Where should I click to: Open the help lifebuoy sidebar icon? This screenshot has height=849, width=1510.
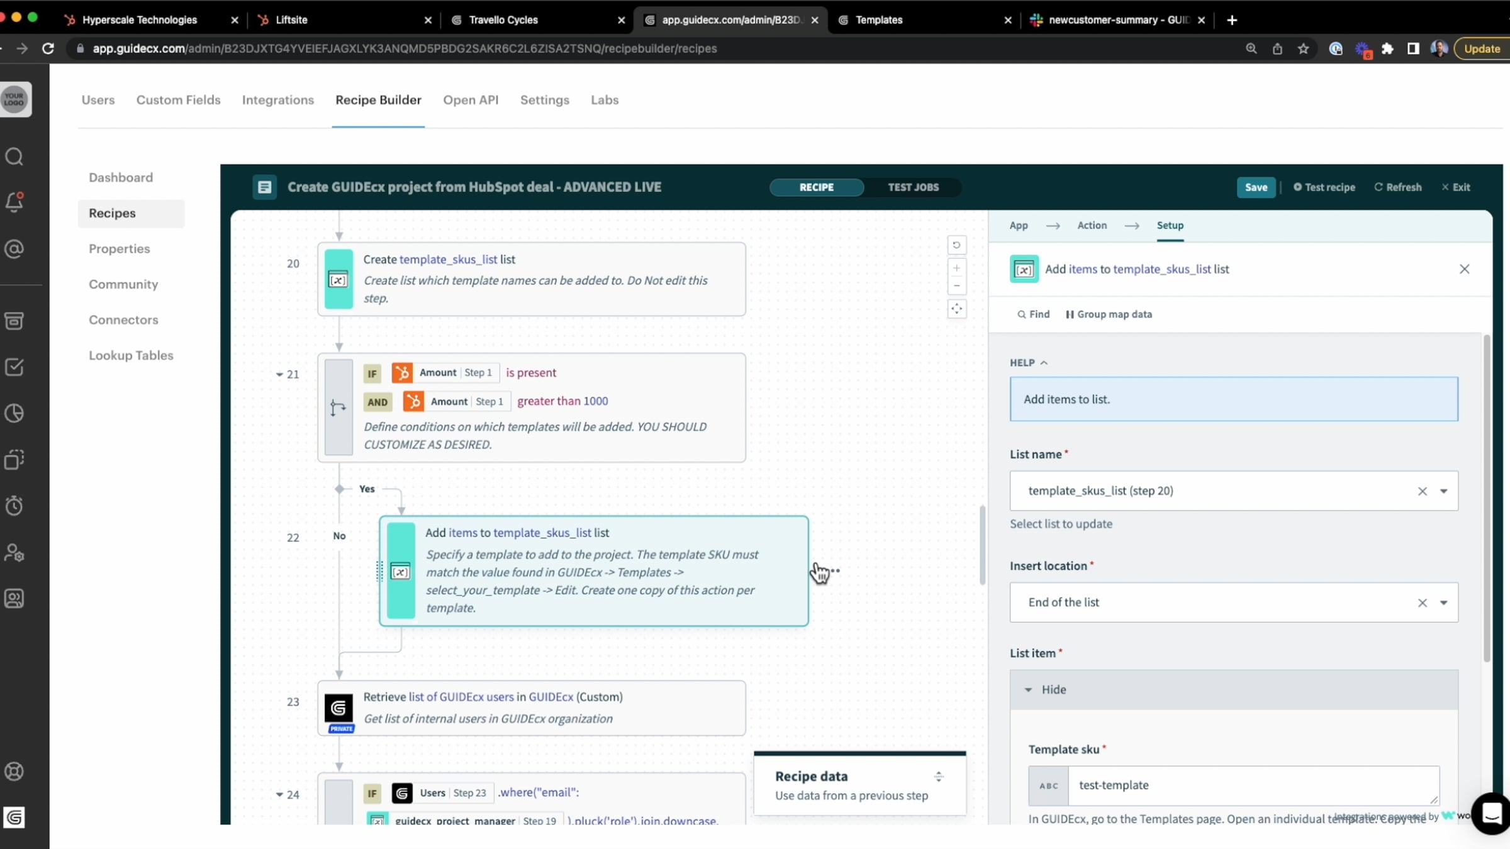[14, 771]
